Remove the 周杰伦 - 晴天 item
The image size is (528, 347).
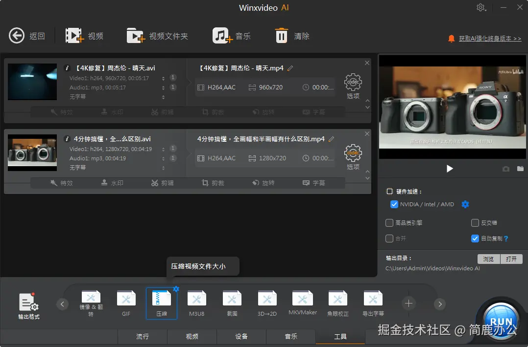pyautogui.click(x=367, y=63)
